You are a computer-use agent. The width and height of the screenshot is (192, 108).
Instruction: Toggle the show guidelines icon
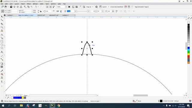(80, 7)
